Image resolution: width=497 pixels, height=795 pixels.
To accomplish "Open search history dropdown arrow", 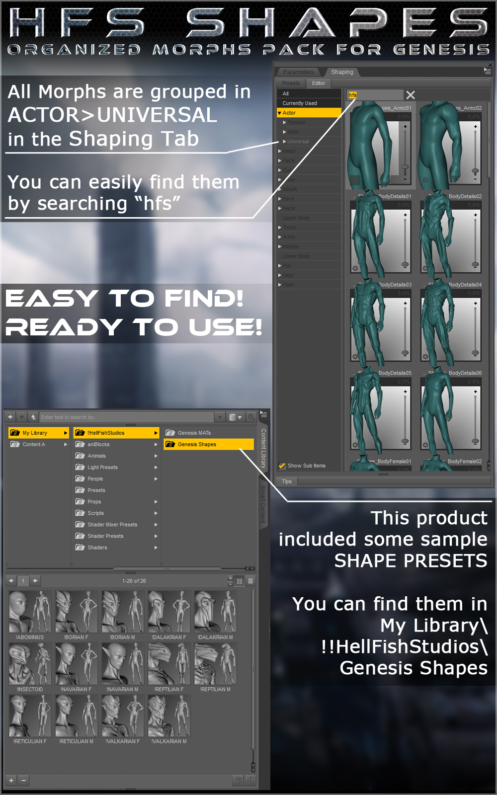I will tap(220, 417).
